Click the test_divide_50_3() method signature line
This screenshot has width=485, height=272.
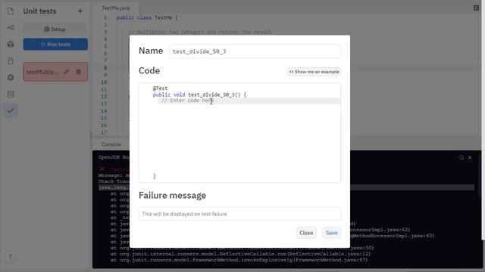pyautogui.click(x=199, y=94)
